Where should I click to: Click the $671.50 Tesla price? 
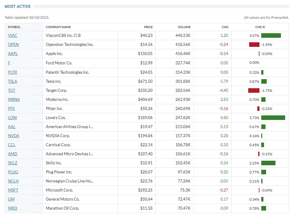click(x=145, y=81)
